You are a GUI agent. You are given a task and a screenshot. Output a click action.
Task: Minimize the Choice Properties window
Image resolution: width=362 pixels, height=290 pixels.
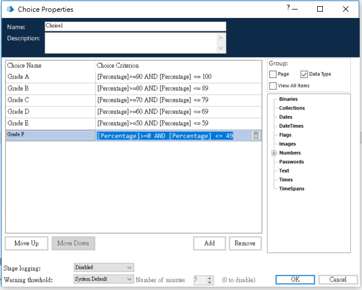point(295,10)
